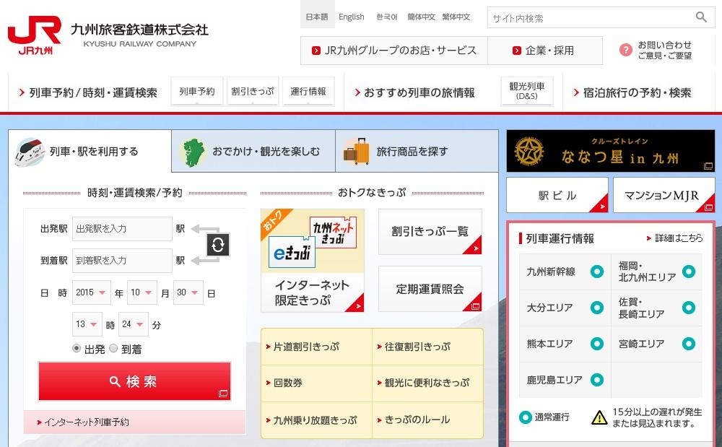The height and width of the screenshot is (447, 722).
Task: Switch to 列車・駅を利用する tab
Action: pyautogui.click(x=90, y=152)
